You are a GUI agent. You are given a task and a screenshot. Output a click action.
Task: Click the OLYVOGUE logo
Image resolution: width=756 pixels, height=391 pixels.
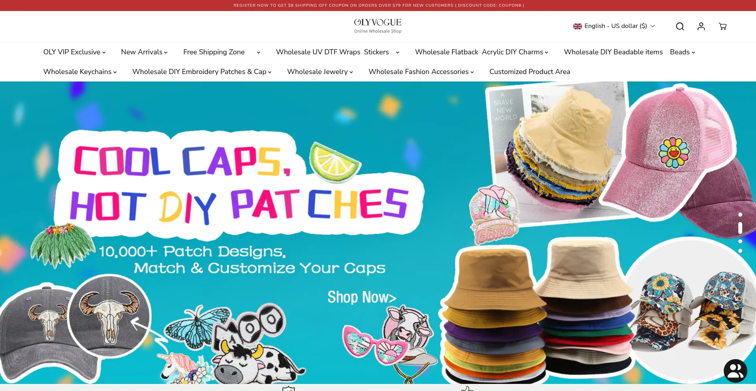click(x=378, y=26)
